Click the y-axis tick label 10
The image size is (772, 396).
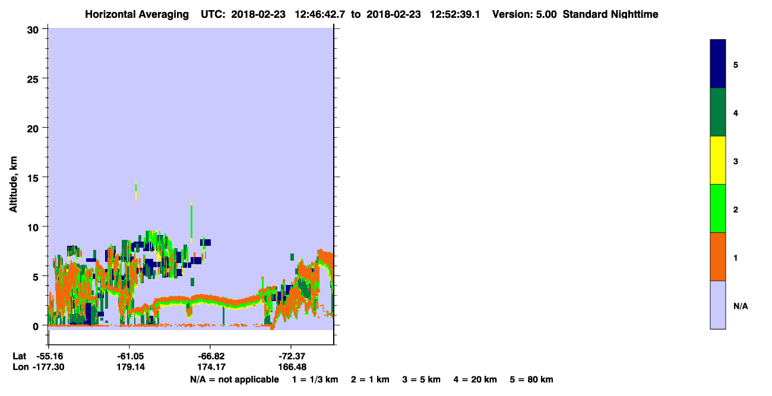tap(34, 227)
